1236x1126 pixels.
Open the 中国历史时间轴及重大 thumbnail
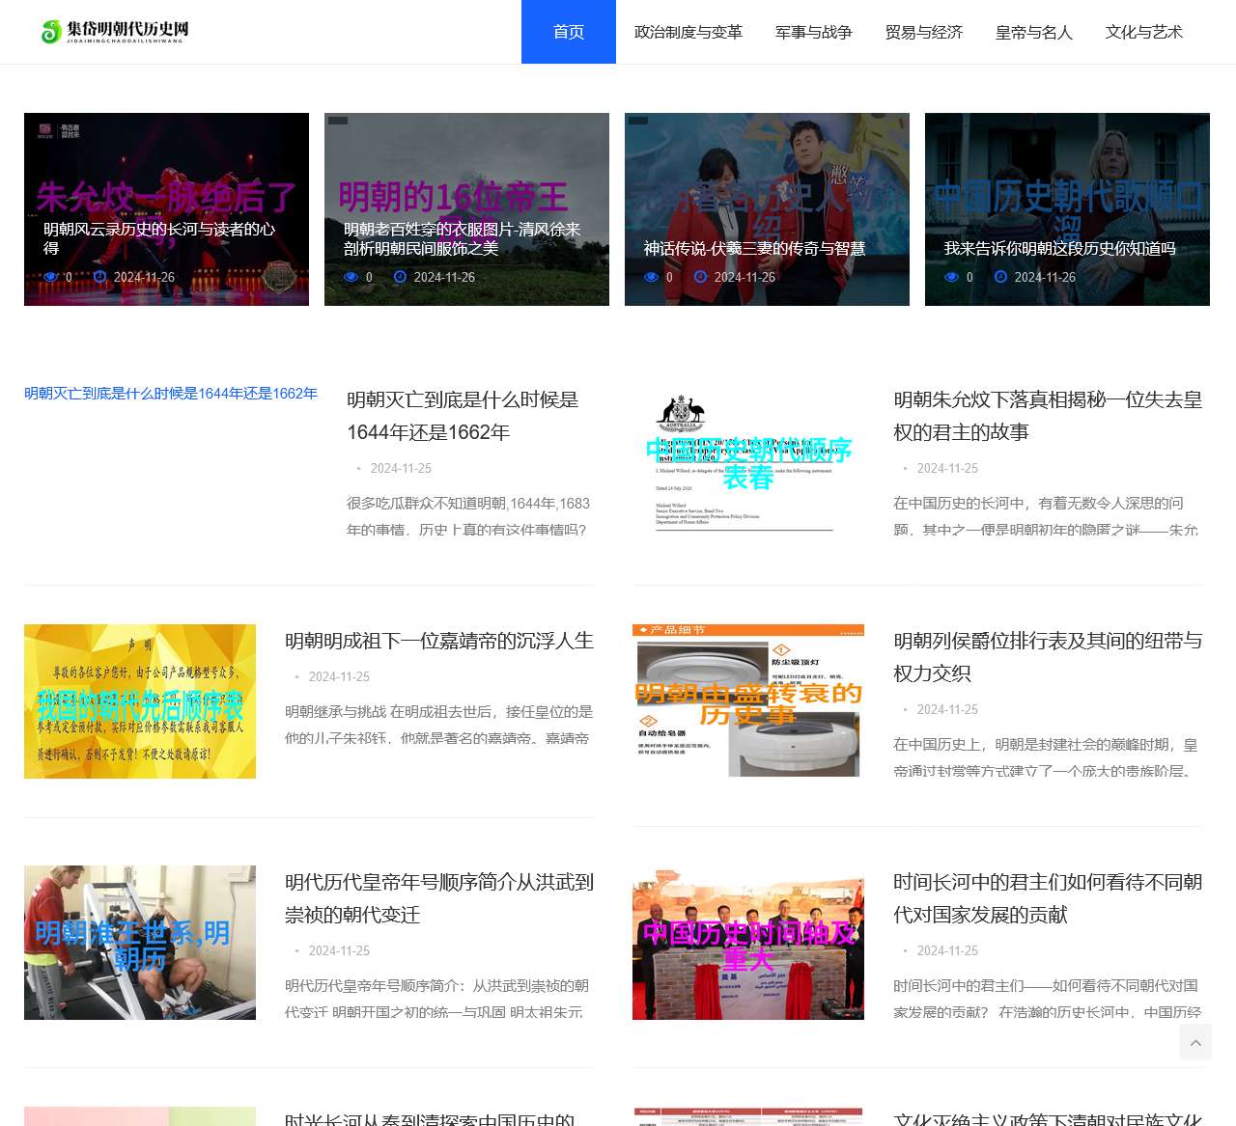coord(748,943)
